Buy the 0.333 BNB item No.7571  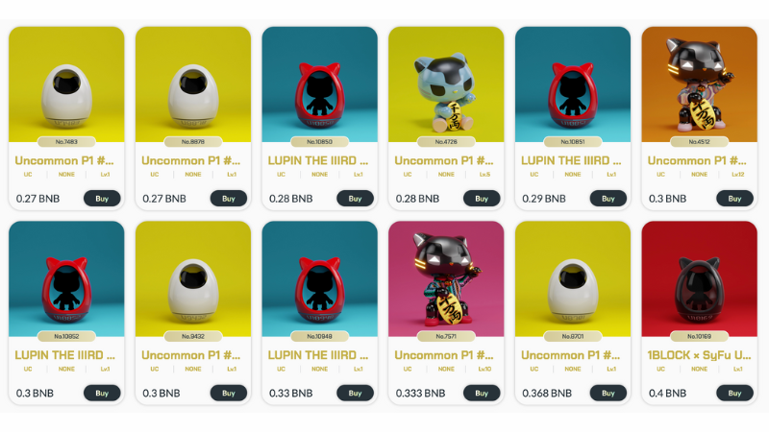point(482,393)
